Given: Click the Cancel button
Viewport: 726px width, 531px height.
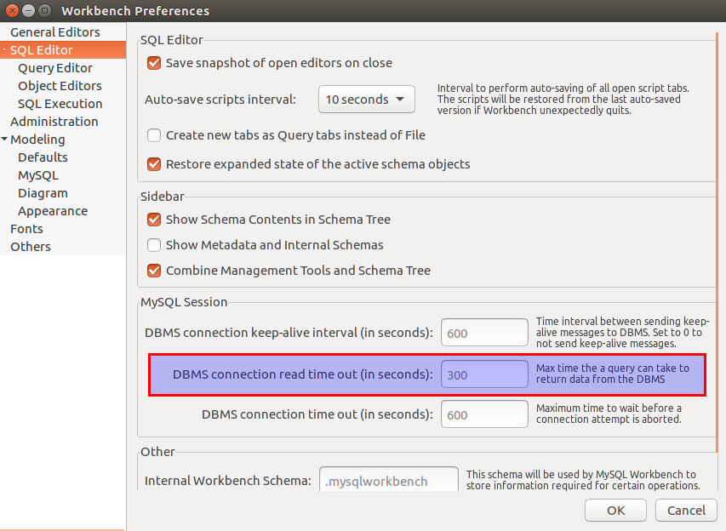Looking at the screenshot, I should [686, 511].
